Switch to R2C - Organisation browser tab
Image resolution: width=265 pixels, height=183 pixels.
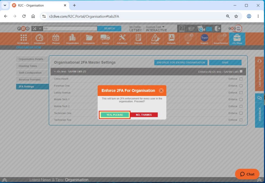click(x=40, y=5)
